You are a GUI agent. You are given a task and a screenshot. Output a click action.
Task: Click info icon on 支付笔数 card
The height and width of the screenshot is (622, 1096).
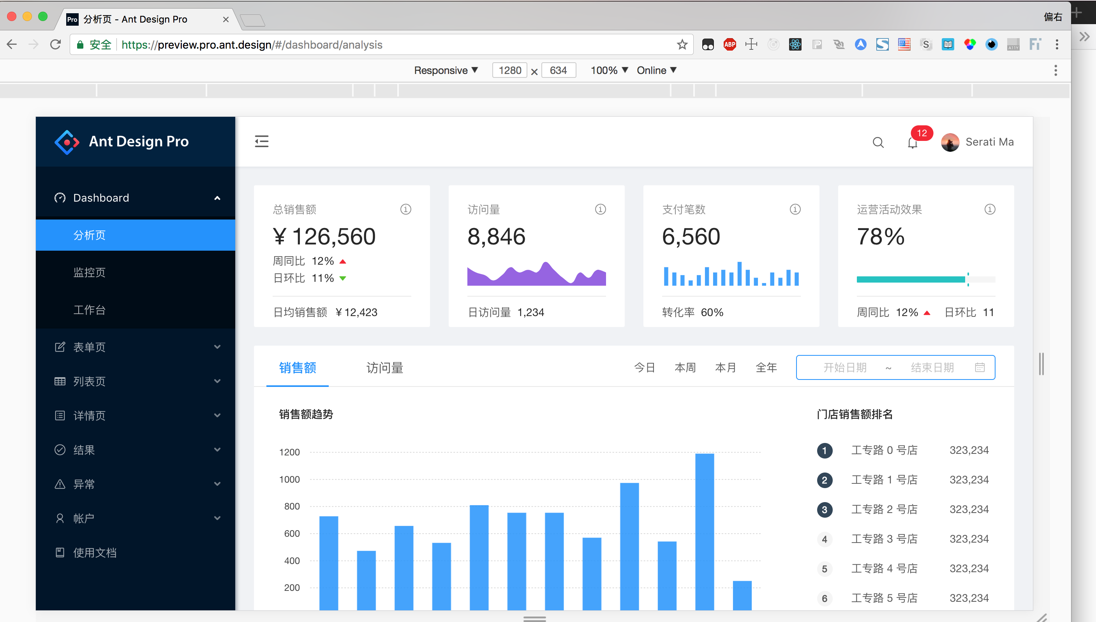(795, 209)
